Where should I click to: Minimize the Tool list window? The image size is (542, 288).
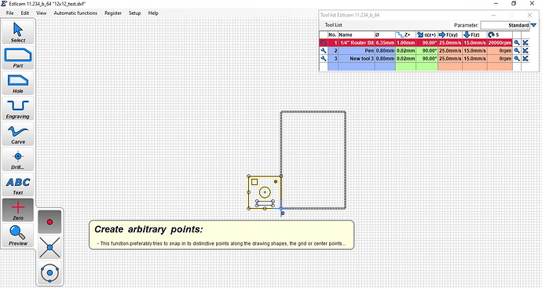tap(493, 15)
